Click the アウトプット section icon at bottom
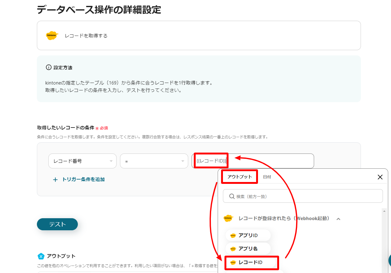Screen dimensions: 391x273 coord(41,256)
